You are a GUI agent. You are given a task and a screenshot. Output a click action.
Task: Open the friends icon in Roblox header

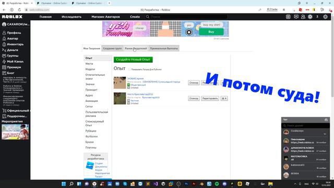click(x=303, y=17)
